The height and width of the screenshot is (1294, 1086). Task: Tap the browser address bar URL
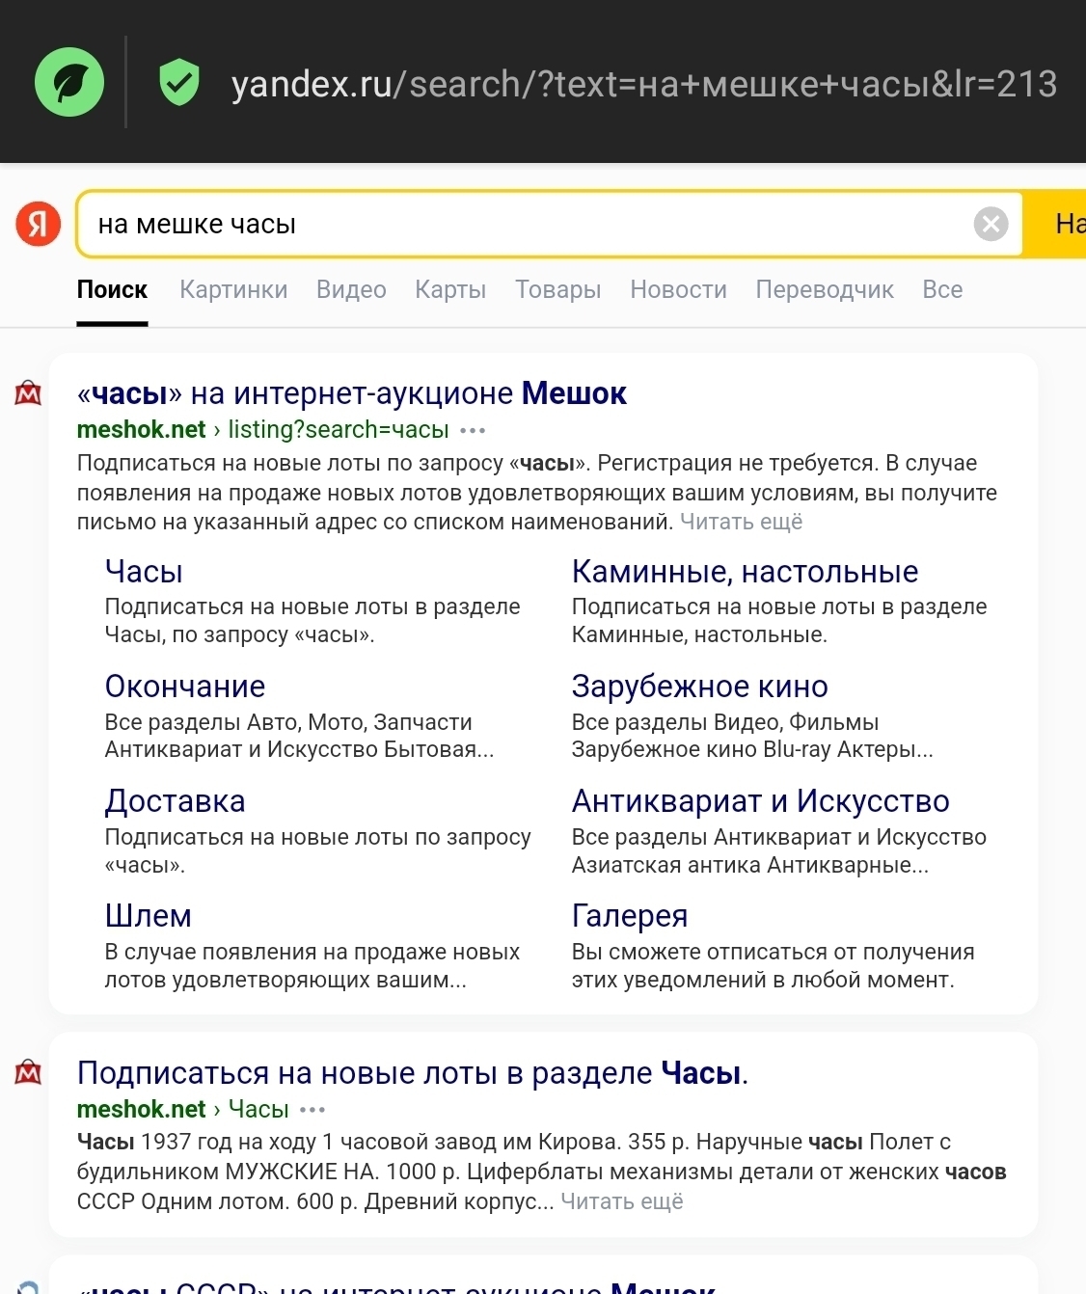pyautogui.click(x=644, y=84)
